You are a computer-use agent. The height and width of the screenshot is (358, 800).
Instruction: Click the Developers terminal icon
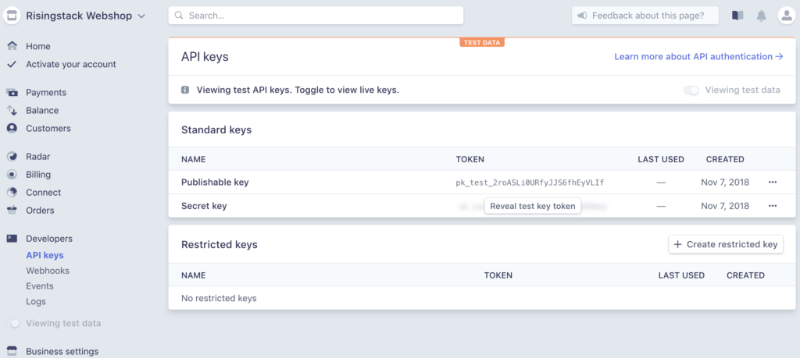[x=12, y=239]
